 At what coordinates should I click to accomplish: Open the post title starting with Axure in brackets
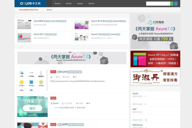pyautogui.click(x=69, y=72)
